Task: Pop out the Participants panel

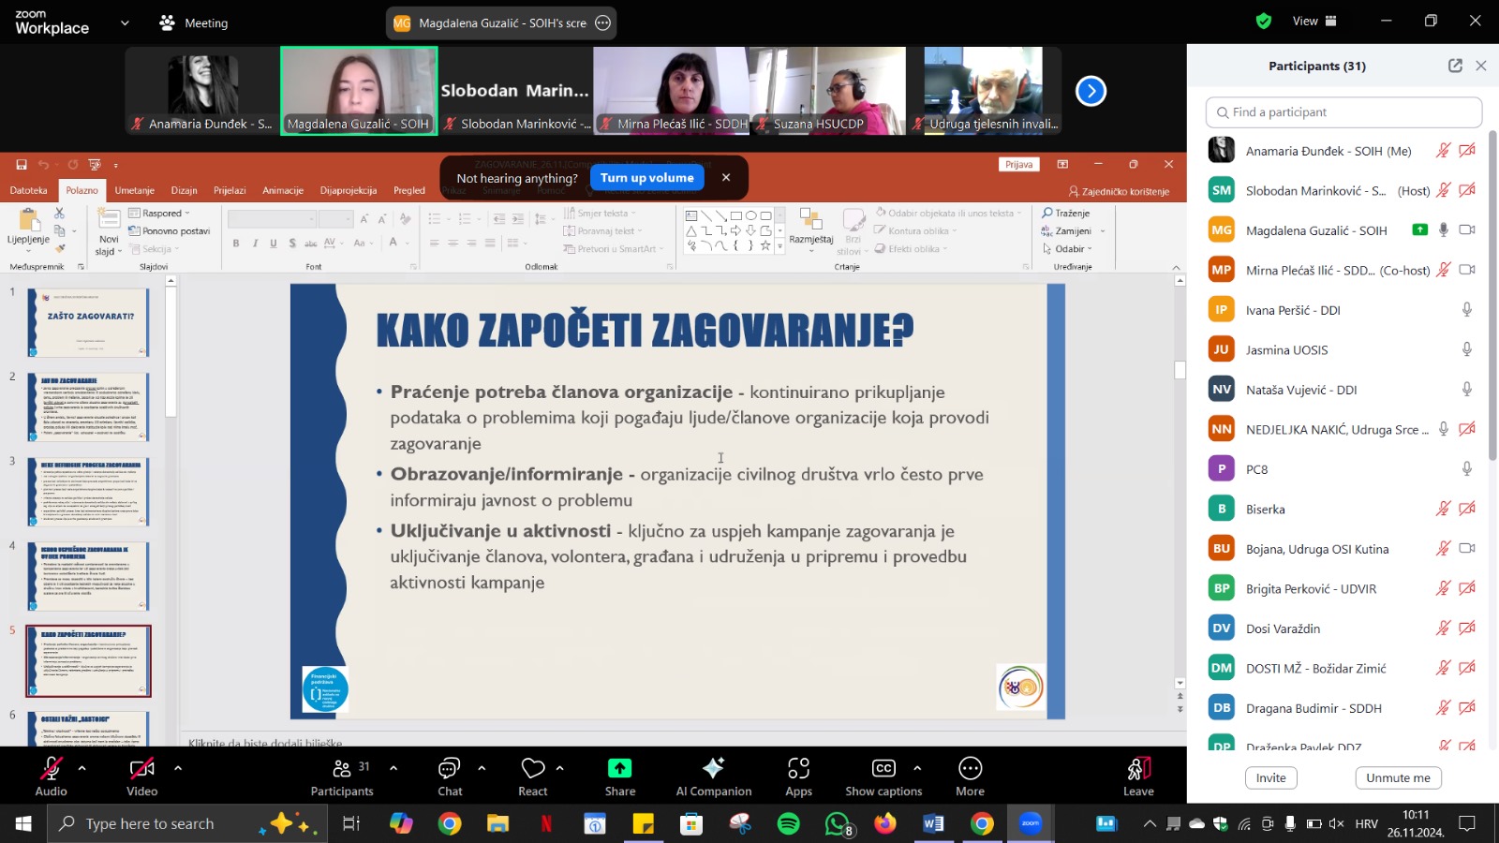Action: click(x=1455, y=66)
